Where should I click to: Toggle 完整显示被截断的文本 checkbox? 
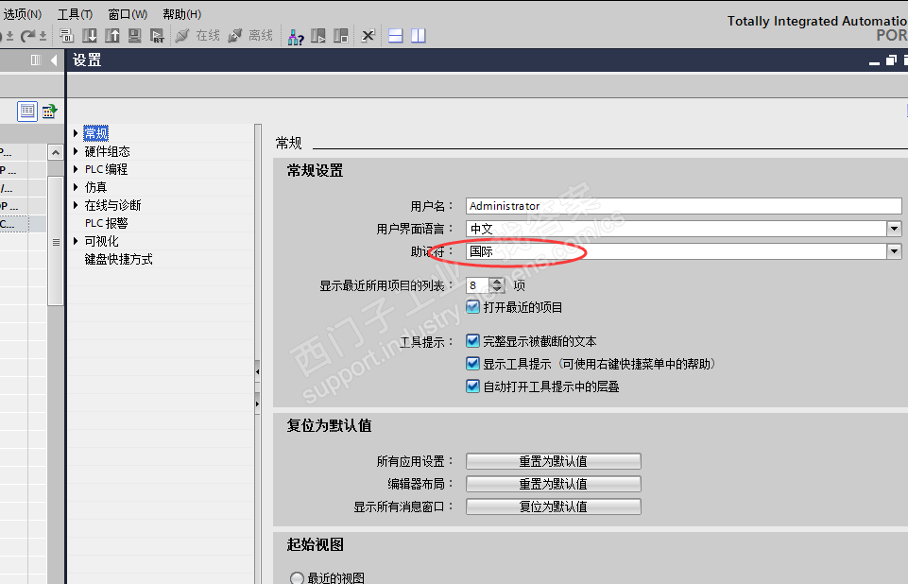(473, 340)
